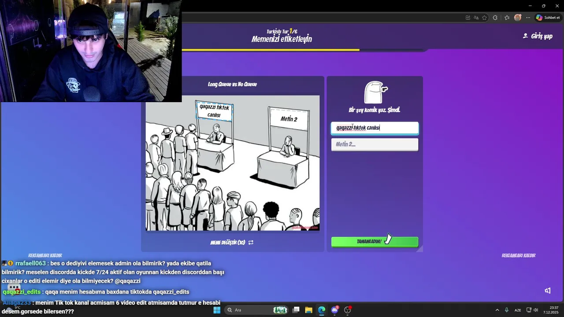Click the qaqazzi_edits username in chat

point(22,292)
